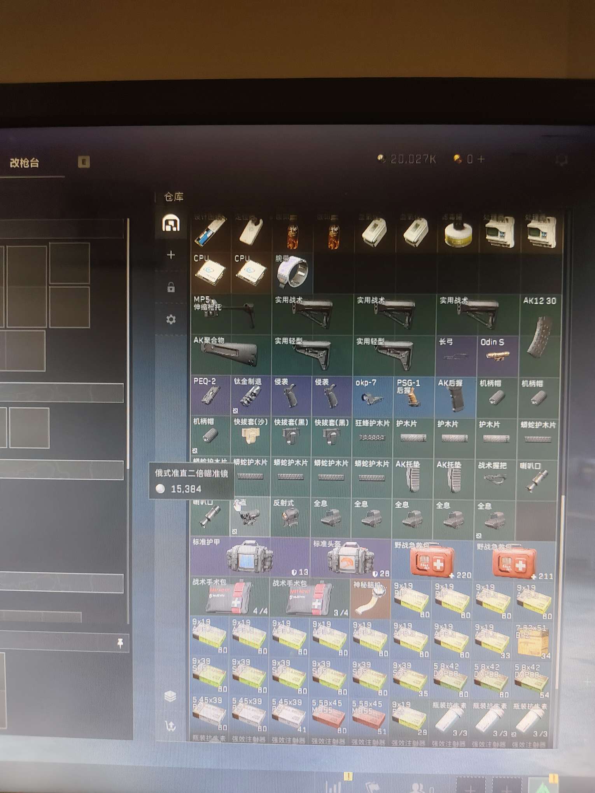Add a new storage page with plus icon
This screenshot has width=595, height=793.
[x=171, y=255]
